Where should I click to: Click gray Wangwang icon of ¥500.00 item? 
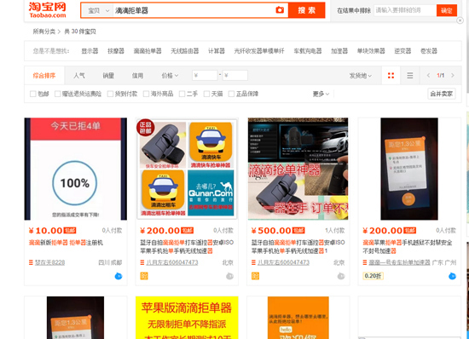341,276
